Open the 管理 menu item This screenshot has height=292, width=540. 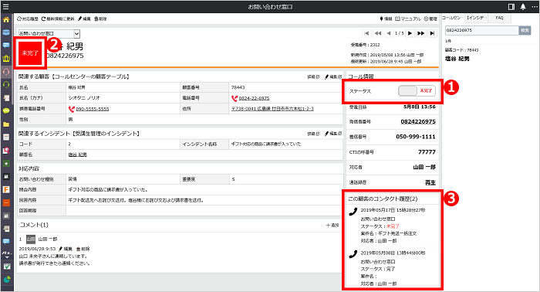click(x=430, y=19)
